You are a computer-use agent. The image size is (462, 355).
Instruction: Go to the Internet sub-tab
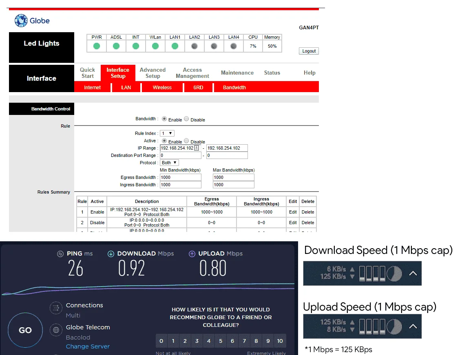(92, 88)
